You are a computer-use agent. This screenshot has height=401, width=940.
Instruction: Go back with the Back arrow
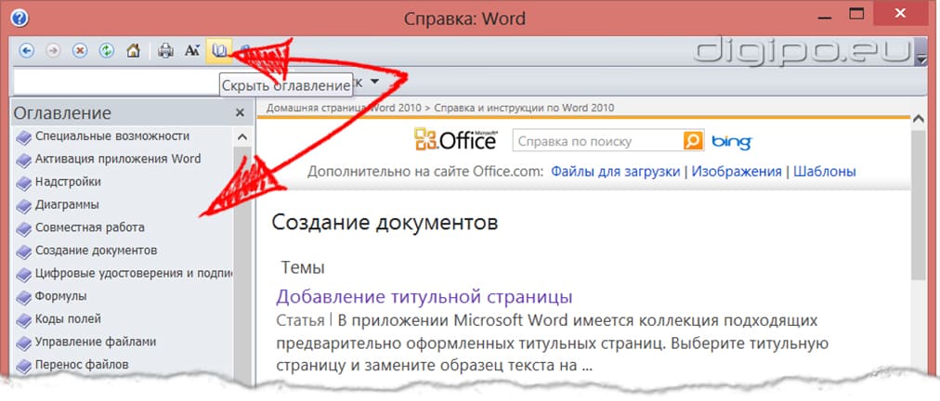pos(26,51)
